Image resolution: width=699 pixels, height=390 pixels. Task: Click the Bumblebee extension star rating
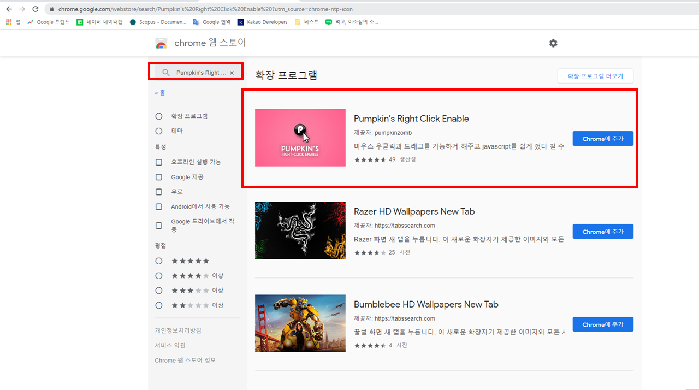pyautogui.click(x=370, y=345)
